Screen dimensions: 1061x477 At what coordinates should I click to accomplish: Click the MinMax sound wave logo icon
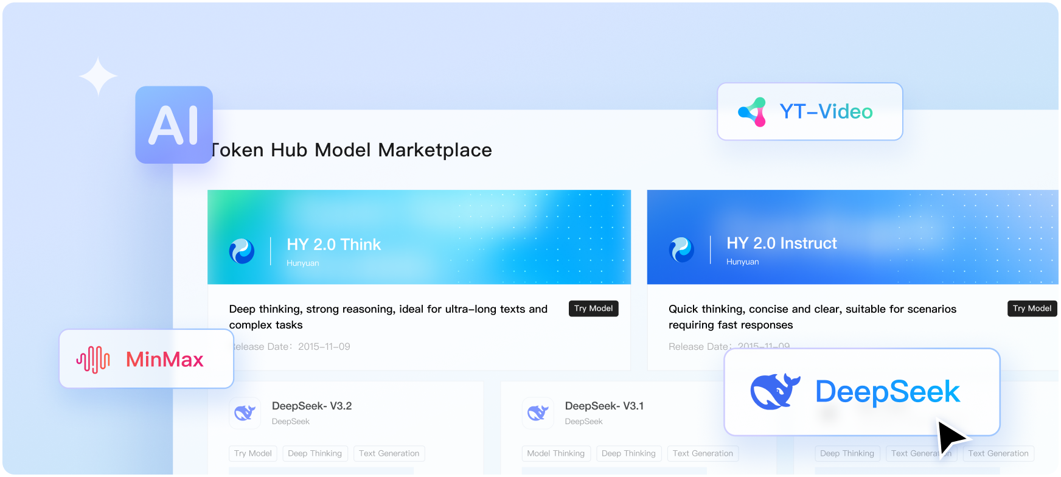coord(93,359)
